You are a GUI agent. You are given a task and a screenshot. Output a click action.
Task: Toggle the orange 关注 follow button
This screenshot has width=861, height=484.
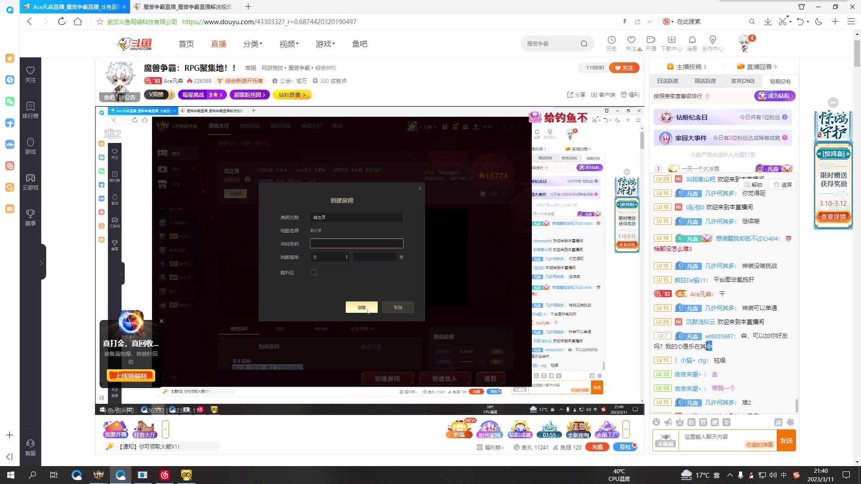(624, 68)
